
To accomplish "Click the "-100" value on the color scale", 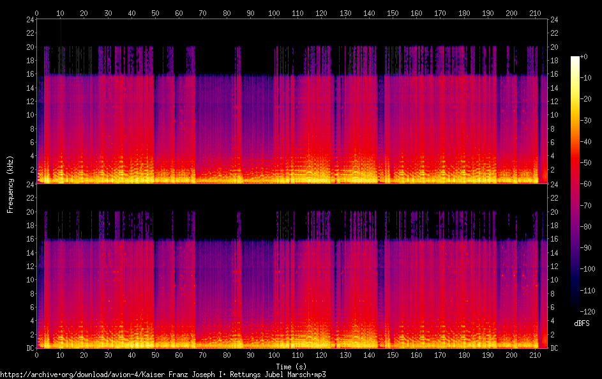I will pyautogui.click(x=588, y=268).
